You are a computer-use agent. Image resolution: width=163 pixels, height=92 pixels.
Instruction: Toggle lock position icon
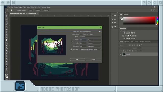(x=128, y=51)
